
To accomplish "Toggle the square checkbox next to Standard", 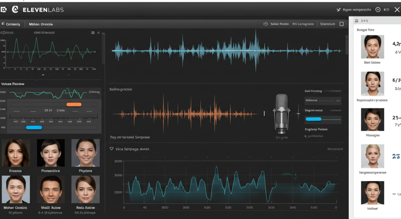I will point(341,24).
